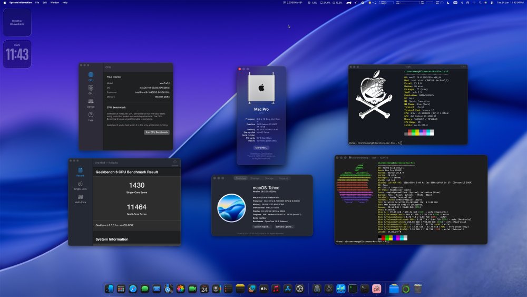Open FaceTime from the Dock

pos(192,289)
